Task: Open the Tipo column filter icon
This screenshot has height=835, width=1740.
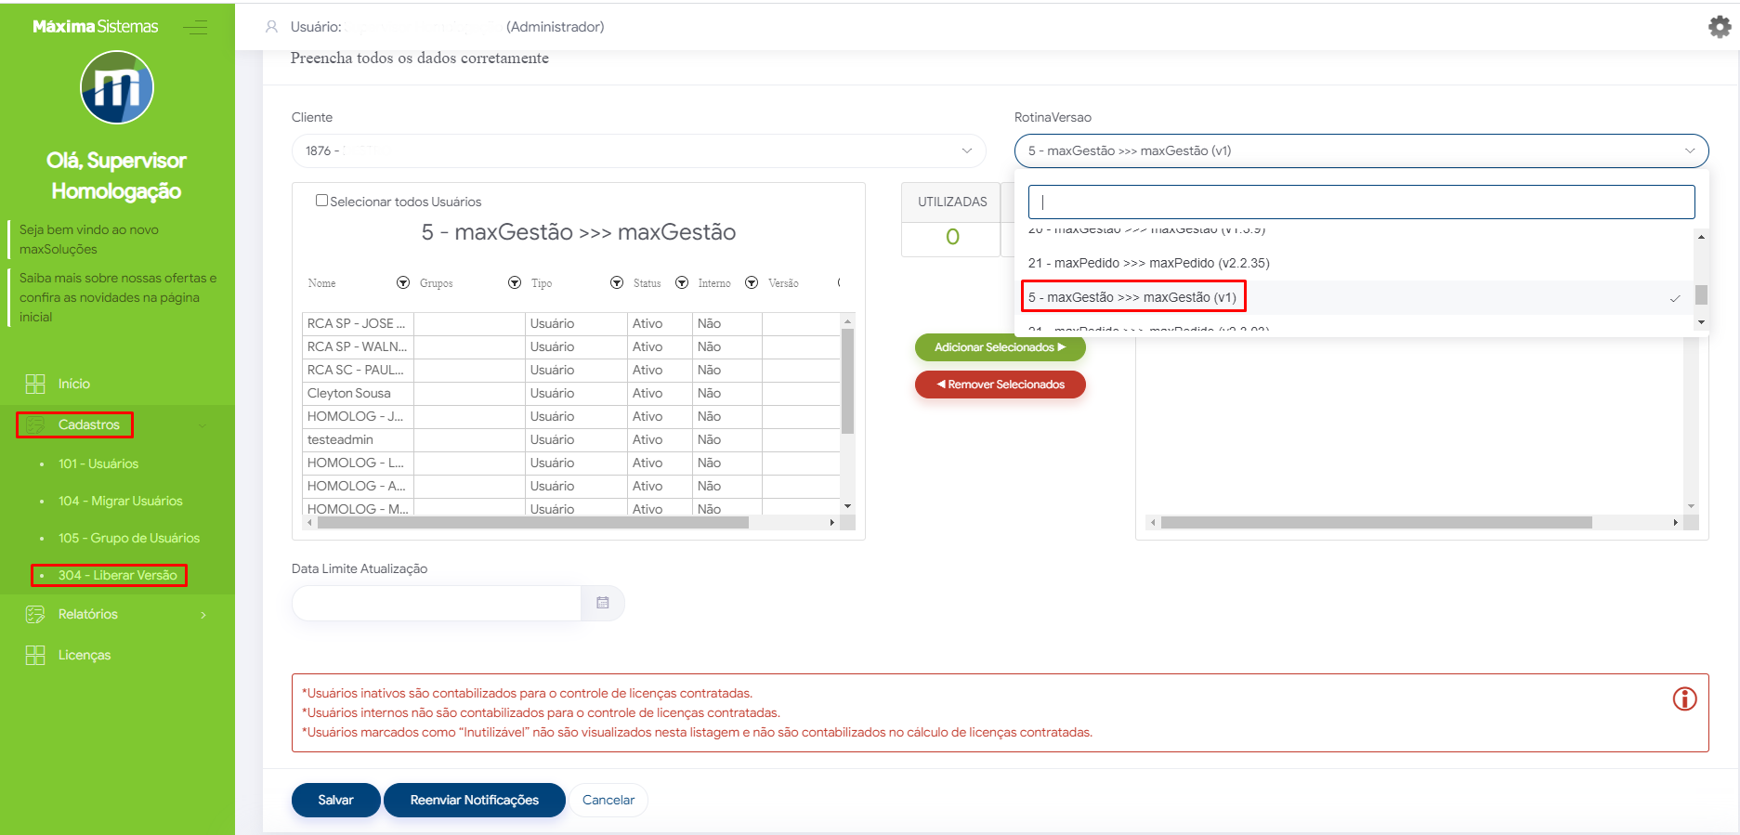Action: point(617,282)
